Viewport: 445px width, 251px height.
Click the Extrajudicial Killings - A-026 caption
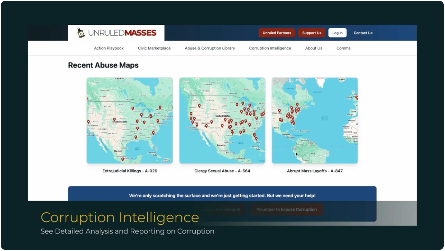[x=130, y=171]
